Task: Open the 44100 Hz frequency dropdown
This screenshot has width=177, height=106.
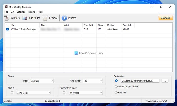Action: click(86, 93)
